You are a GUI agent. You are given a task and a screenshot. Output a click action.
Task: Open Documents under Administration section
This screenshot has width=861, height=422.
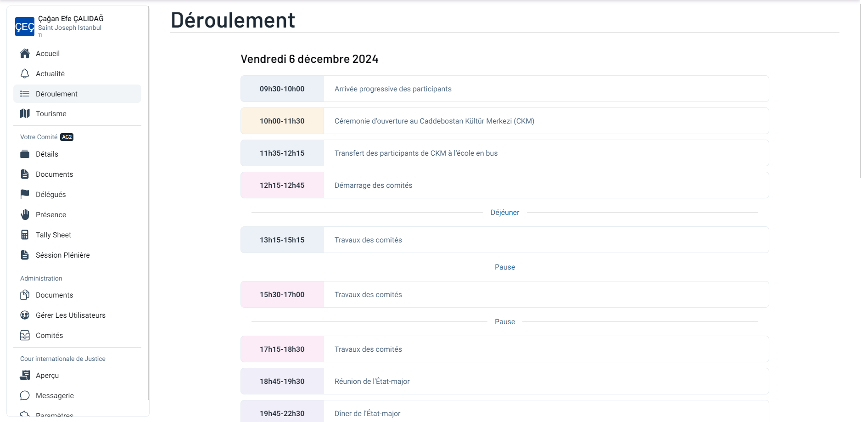[x=54, y=295]
